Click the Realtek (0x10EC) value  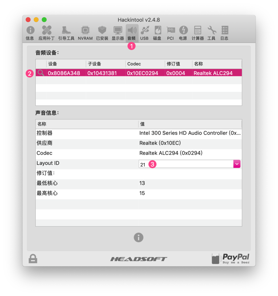click(160, 143)
